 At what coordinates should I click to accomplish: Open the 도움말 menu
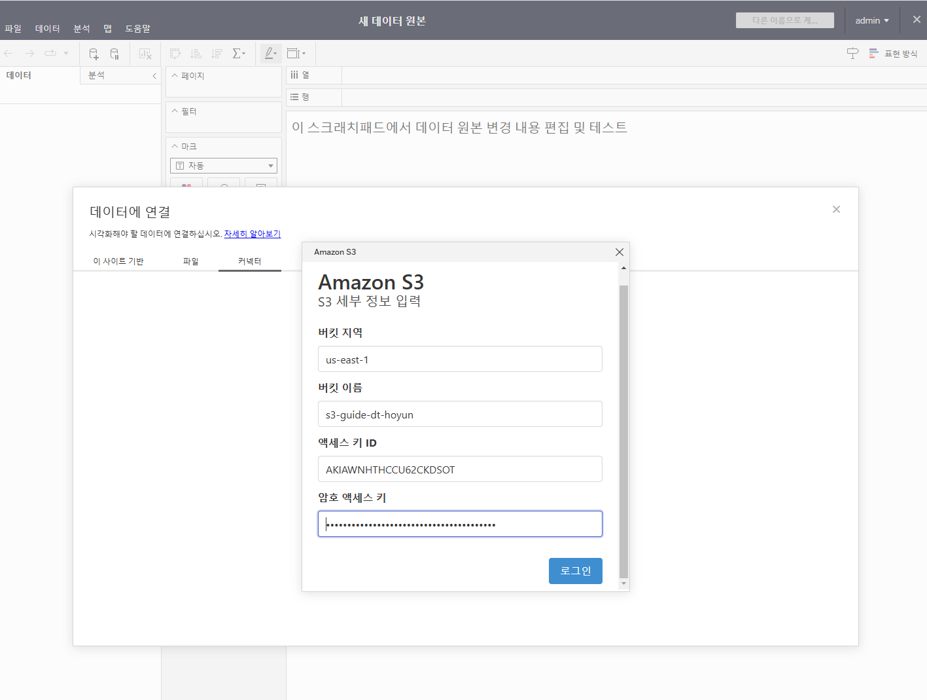pyautogui.click(x=137, y=29)
